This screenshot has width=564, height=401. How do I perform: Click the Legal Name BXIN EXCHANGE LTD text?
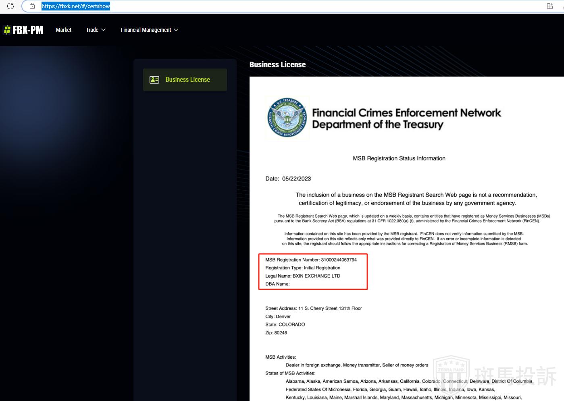pyautogui.click(x=303, y=276)
